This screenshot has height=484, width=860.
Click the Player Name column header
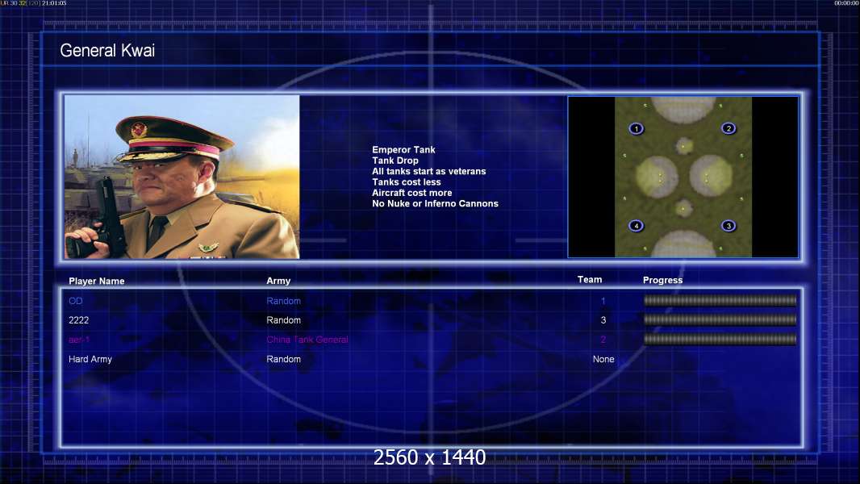97,282
